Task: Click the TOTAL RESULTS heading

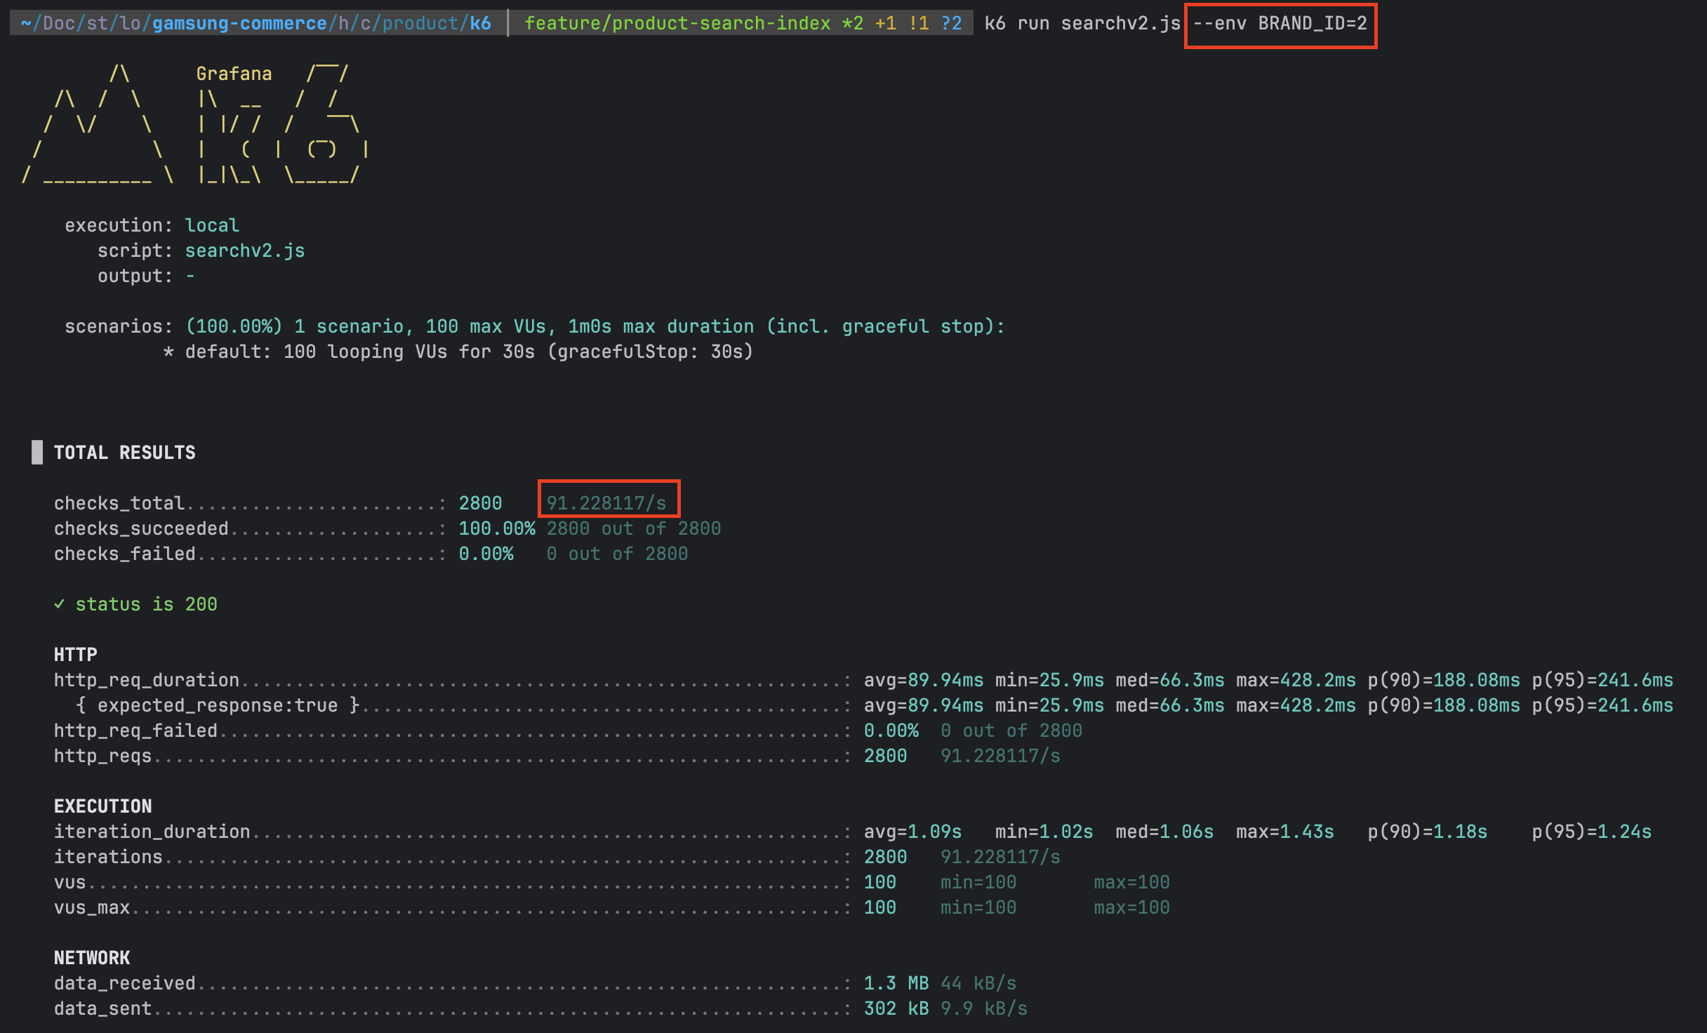Action: tap(124, 452)
